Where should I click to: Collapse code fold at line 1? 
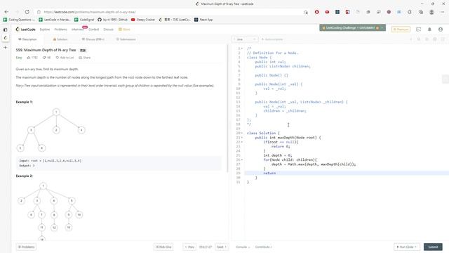point(242,48)
